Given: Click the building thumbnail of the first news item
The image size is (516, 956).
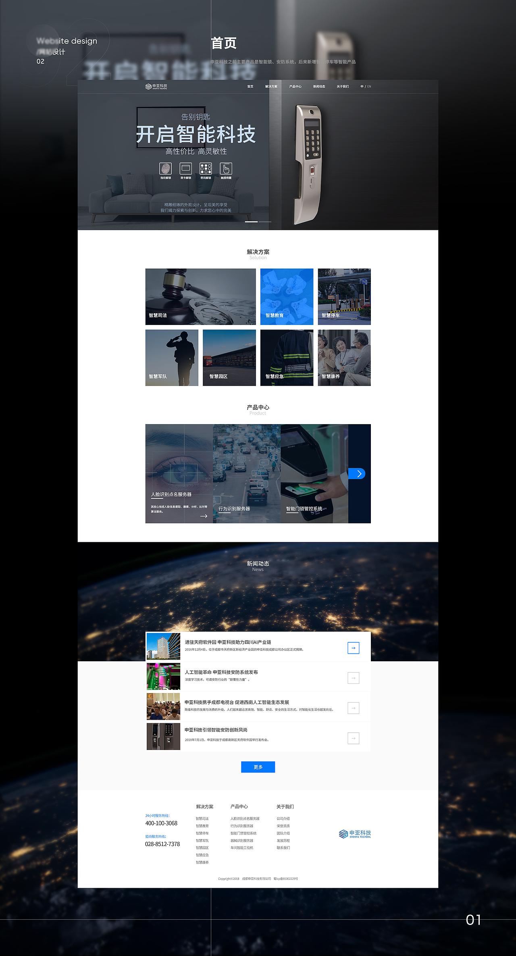Looking at the screenshot, I should point(163,646).
